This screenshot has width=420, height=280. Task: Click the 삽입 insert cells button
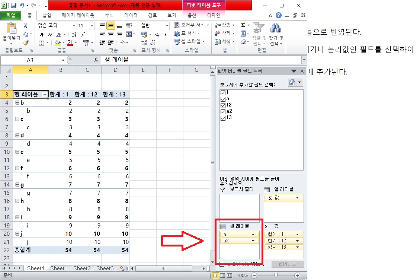(224, 25)
